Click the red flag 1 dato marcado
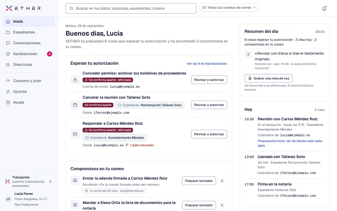 pos(139,145)
